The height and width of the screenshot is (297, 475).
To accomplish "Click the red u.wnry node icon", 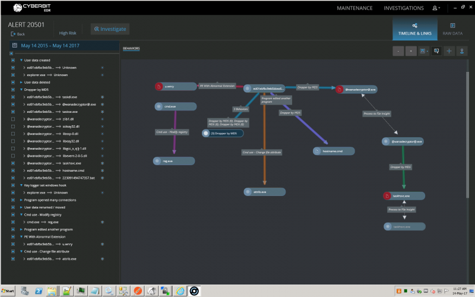I will 159,87.
